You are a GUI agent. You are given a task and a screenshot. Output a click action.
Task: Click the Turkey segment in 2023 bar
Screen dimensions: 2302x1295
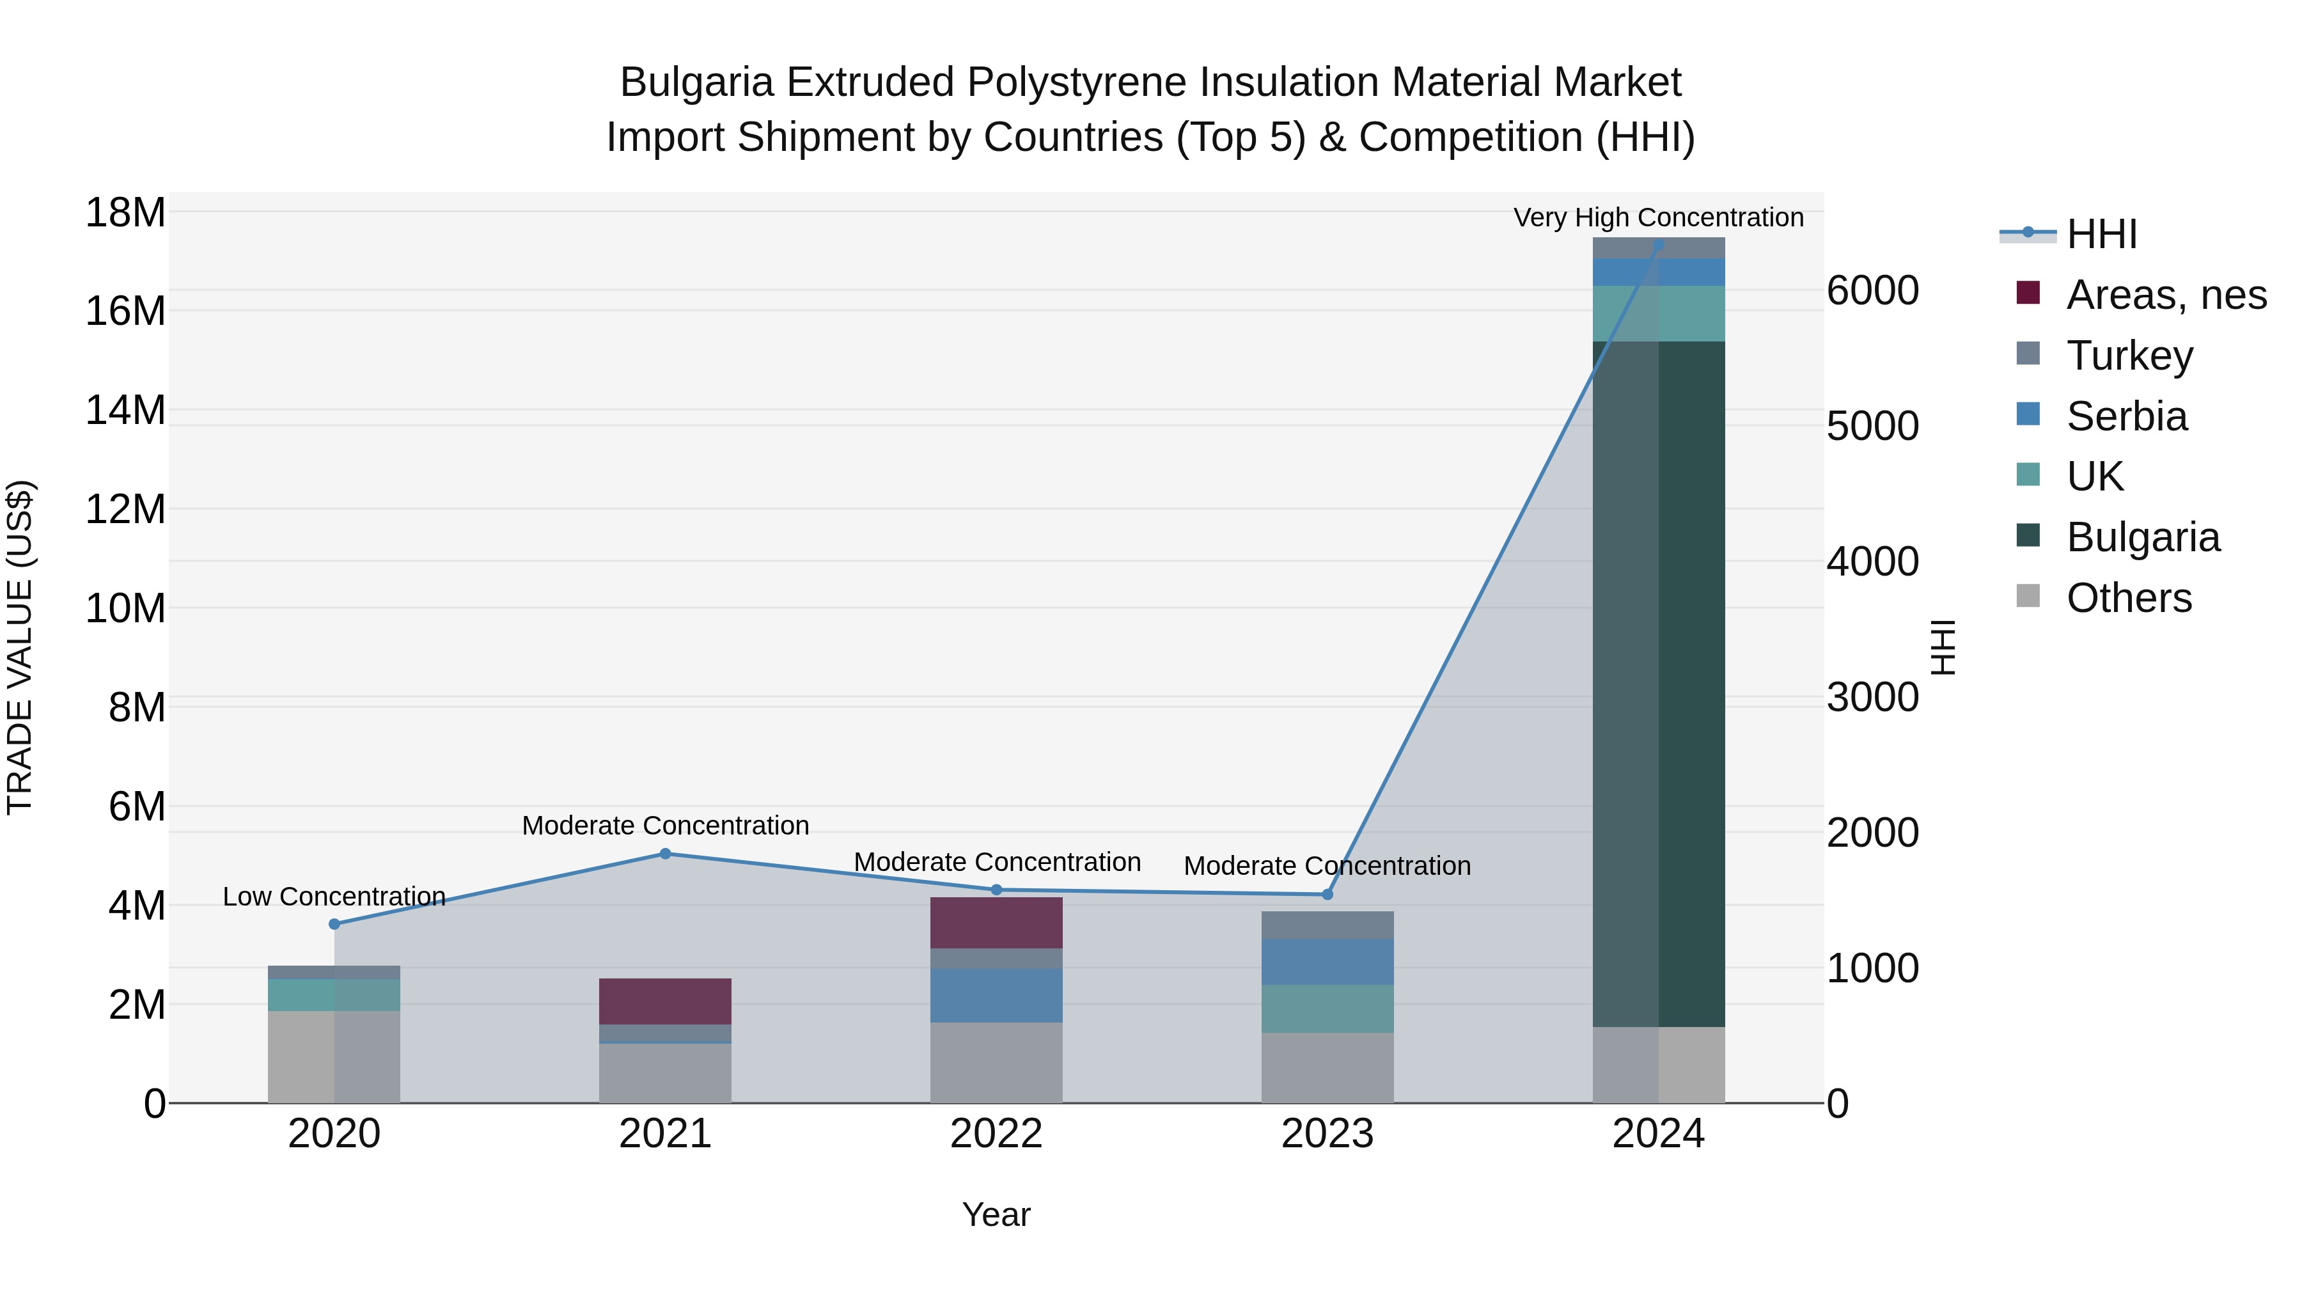[x=1327, y=925]
